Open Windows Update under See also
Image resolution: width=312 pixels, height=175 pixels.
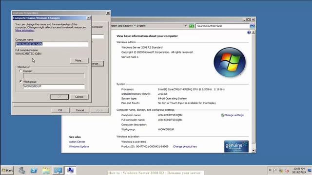click(x=79, y=147)
